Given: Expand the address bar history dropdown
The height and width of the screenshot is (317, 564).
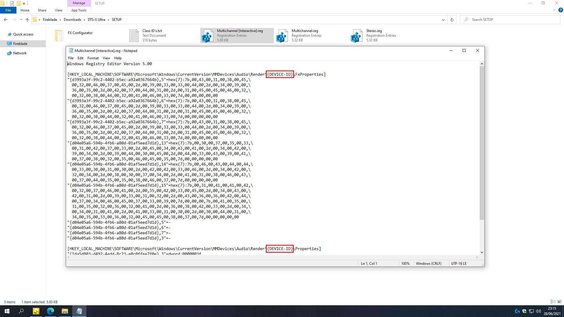Looking at the screenshot, I should click(443, 20).
